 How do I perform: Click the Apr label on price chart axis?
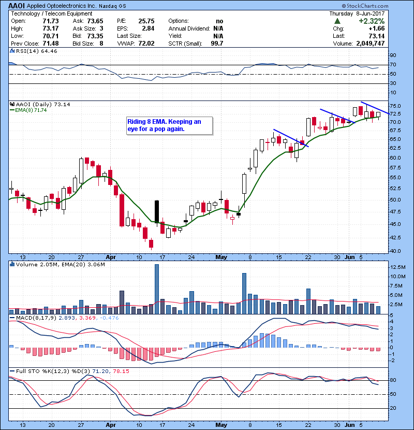point(111,257)
